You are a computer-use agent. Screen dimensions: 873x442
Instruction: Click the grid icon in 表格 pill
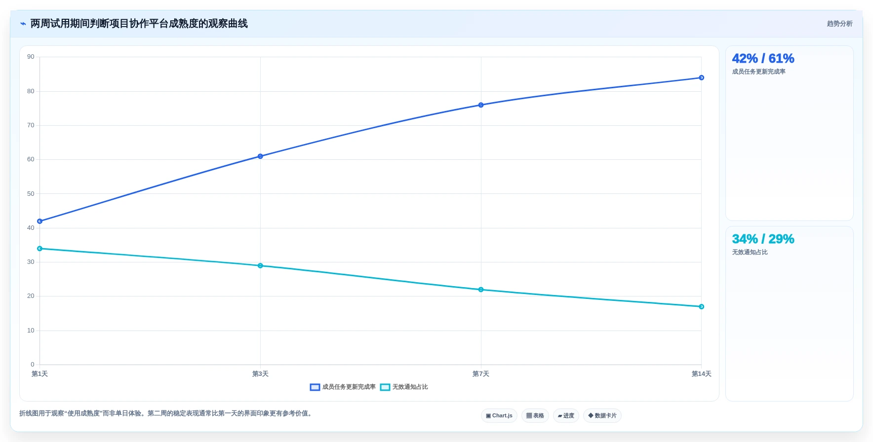point(529,416)
